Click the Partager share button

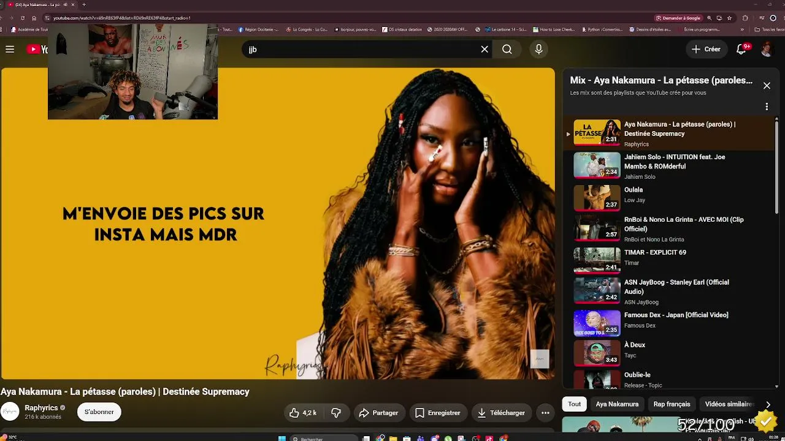(378, 413)
